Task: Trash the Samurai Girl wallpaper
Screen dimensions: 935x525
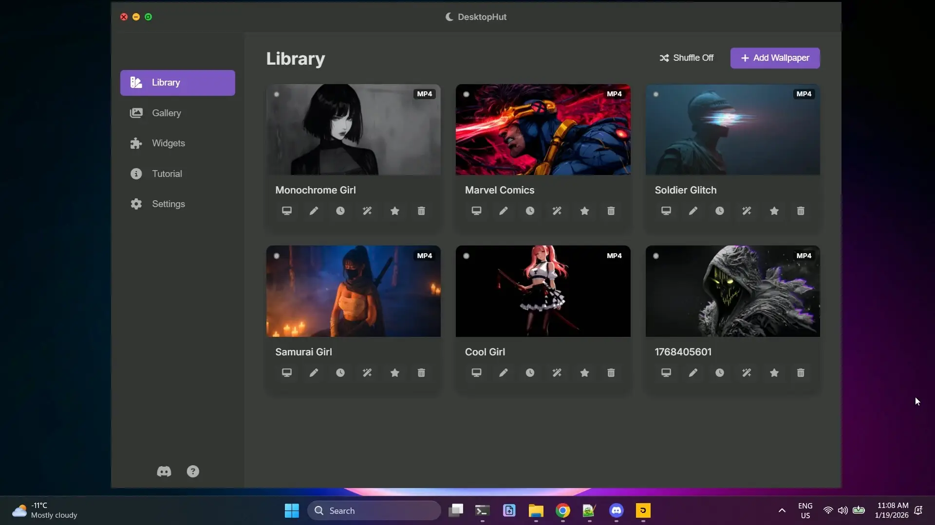Action: point(421,373)
